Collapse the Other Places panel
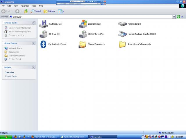The height and width of the screenshot is (139, 186). coord(34,43)
